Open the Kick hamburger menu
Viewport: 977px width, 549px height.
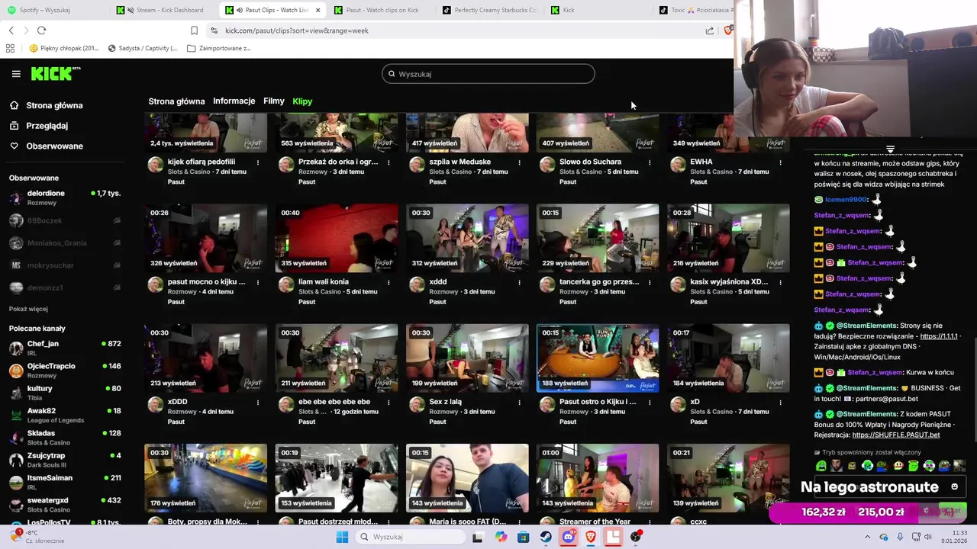pos(16,74)
